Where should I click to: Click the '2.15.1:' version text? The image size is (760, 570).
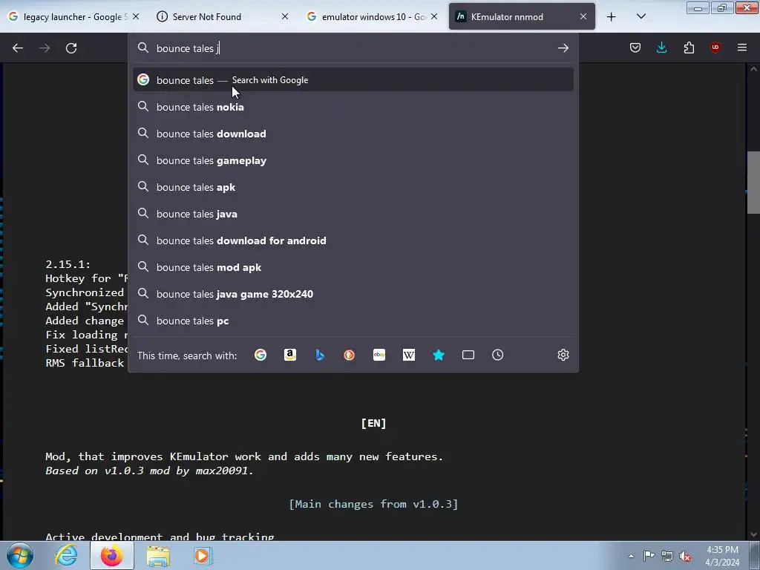click(x=68, y=264)
